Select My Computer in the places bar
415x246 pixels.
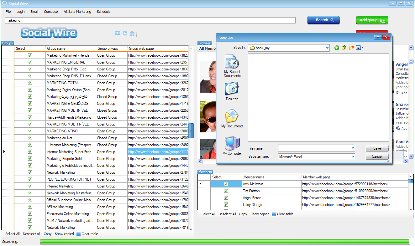[232, 146]
